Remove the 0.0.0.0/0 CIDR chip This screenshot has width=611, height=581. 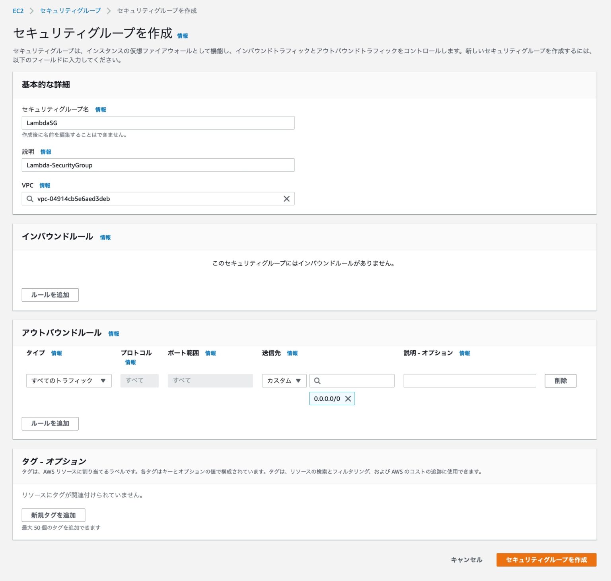pos(348,398)
